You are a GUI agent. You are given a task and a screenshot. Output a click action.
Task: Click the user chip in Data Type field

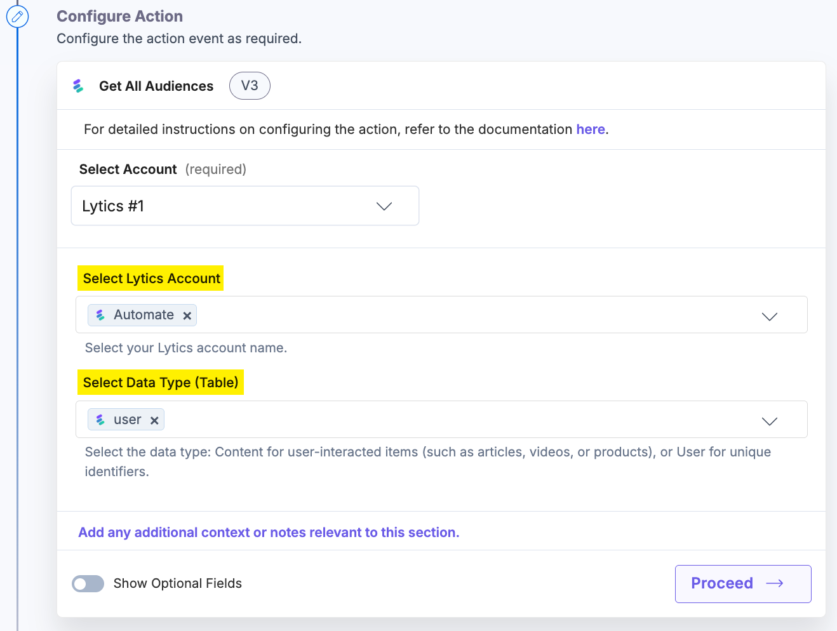pos(126,420)
